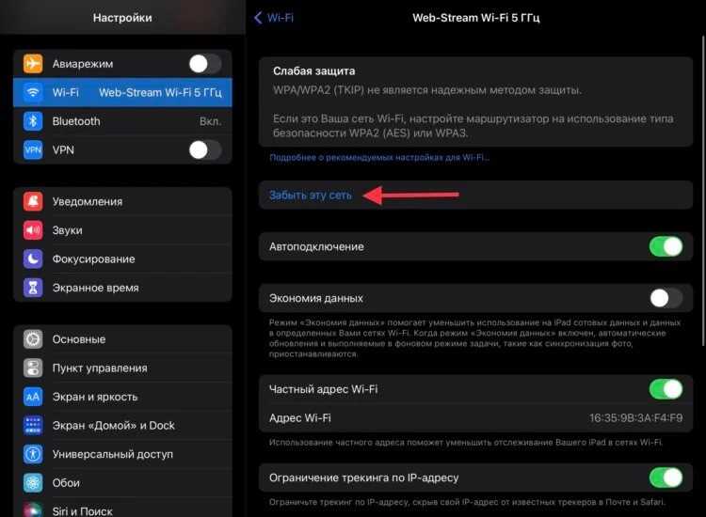Click the Слабая защита warning heading

click(x=313, y=71)
